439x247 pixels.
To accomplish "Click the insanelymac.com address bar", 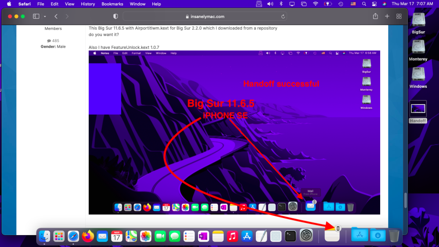I will 205,17.
